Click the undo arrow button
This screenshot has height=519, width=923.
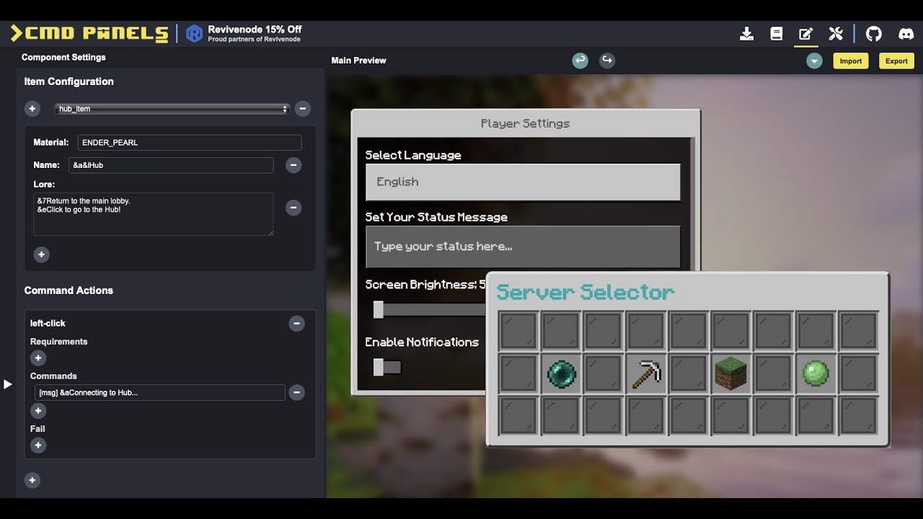click(x=580, y=61)
